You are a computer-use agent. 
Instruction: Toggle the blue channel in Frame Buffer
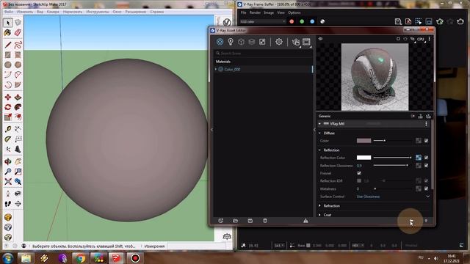312,21
